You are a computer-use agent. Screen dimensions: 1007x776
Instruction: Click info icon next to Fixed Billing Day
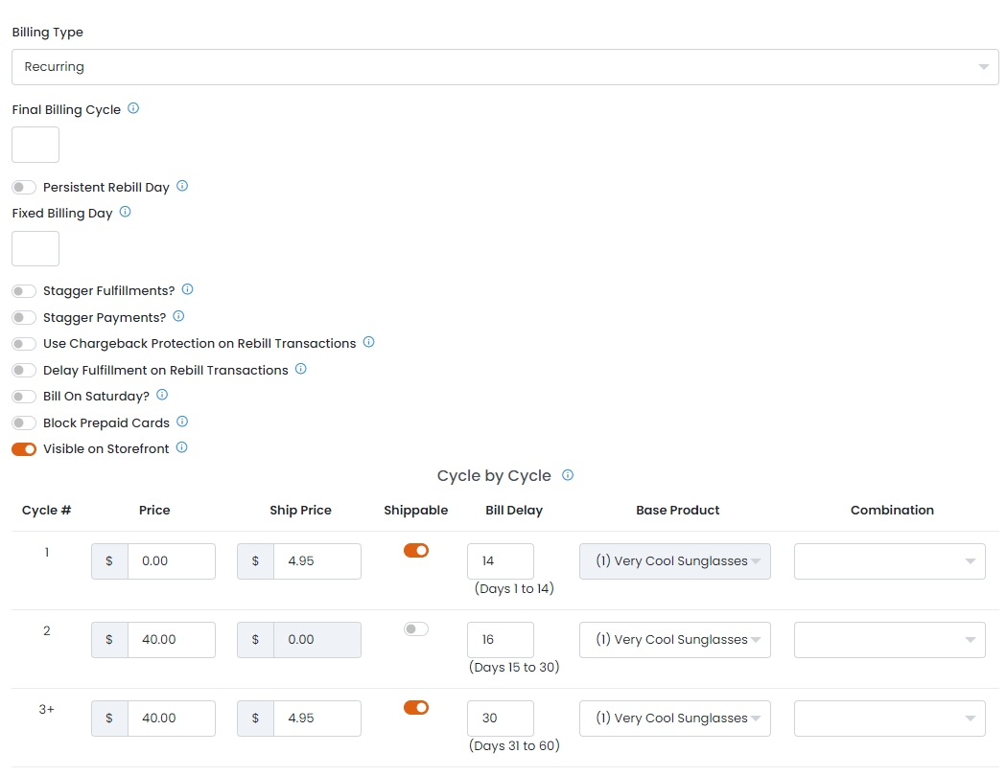click(125, 212)
